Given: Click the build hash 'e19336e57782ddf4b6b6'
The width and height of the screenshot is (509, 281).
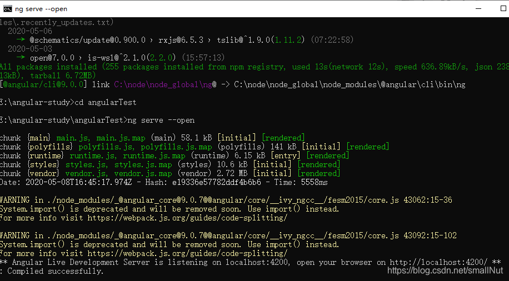Looking at the screenshot, I should point(217,182).
